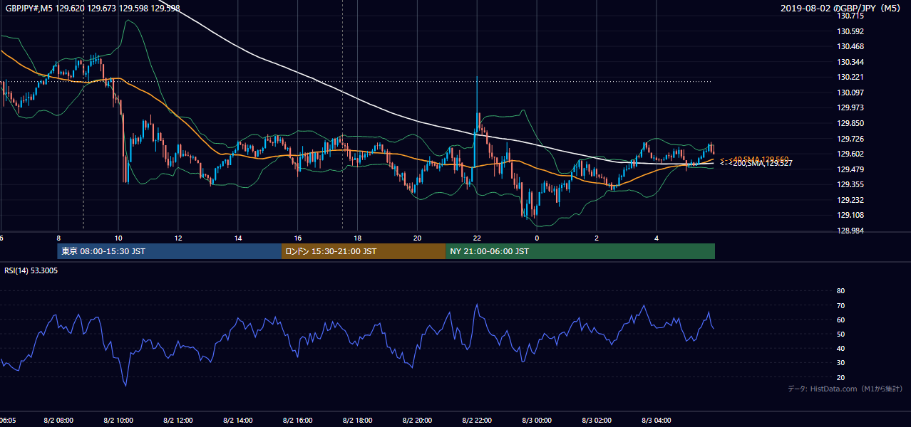Click RSI axis level 40
This screenshot has width=911, height=427.
click(x=840, y=349)
